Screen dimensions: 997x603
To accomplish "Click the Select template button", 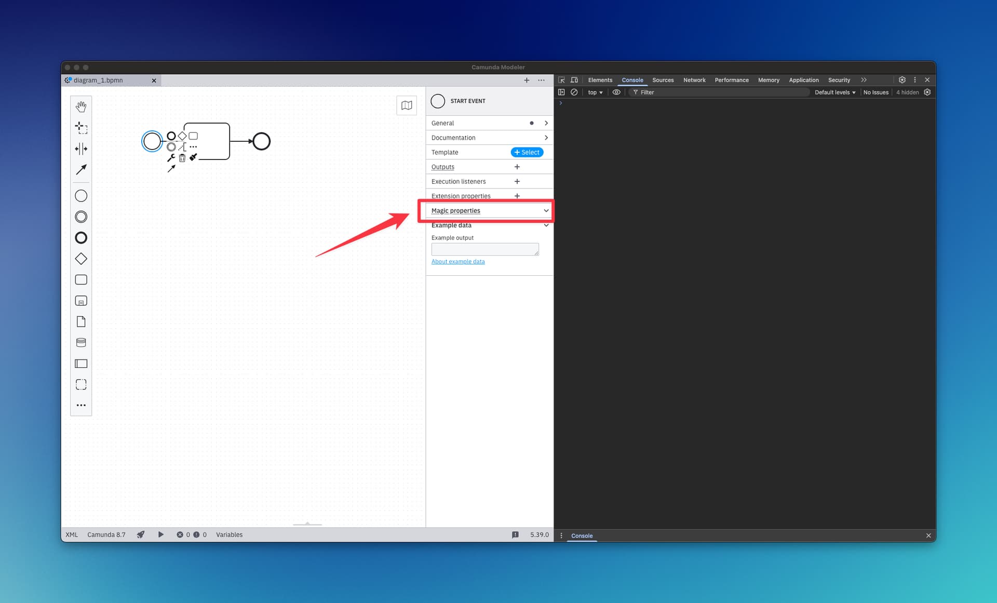I will pos(527,152).
